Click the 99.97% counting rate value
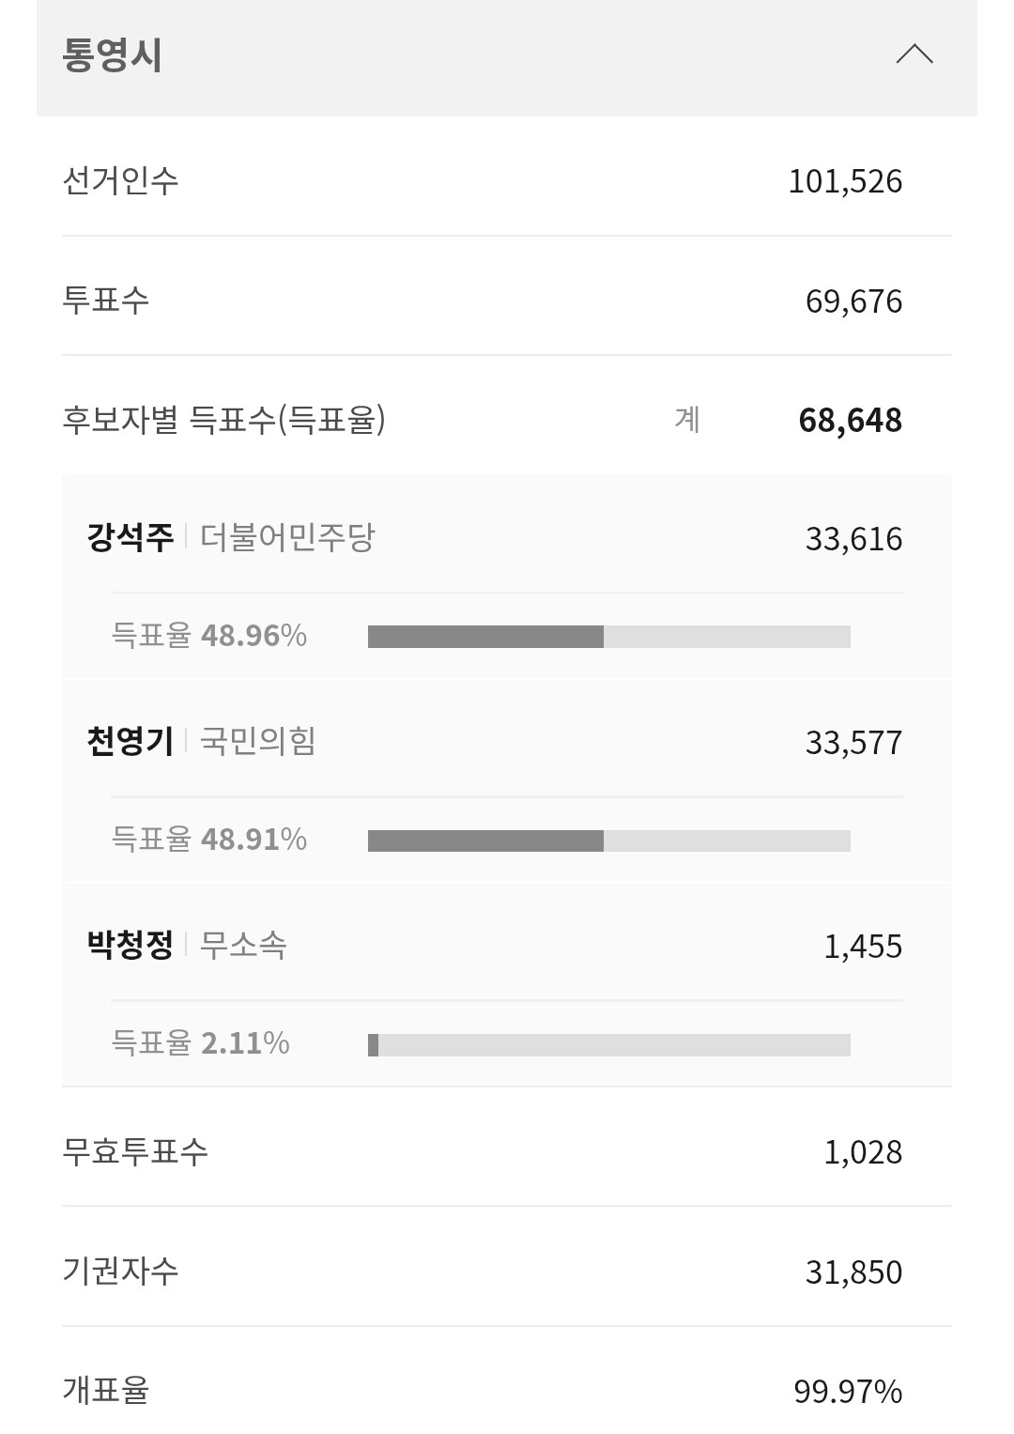 848,1391
